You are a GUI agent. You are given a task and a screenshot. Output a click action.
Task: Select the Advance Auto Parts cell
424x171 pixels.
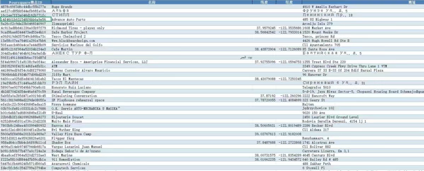(151, 19)
